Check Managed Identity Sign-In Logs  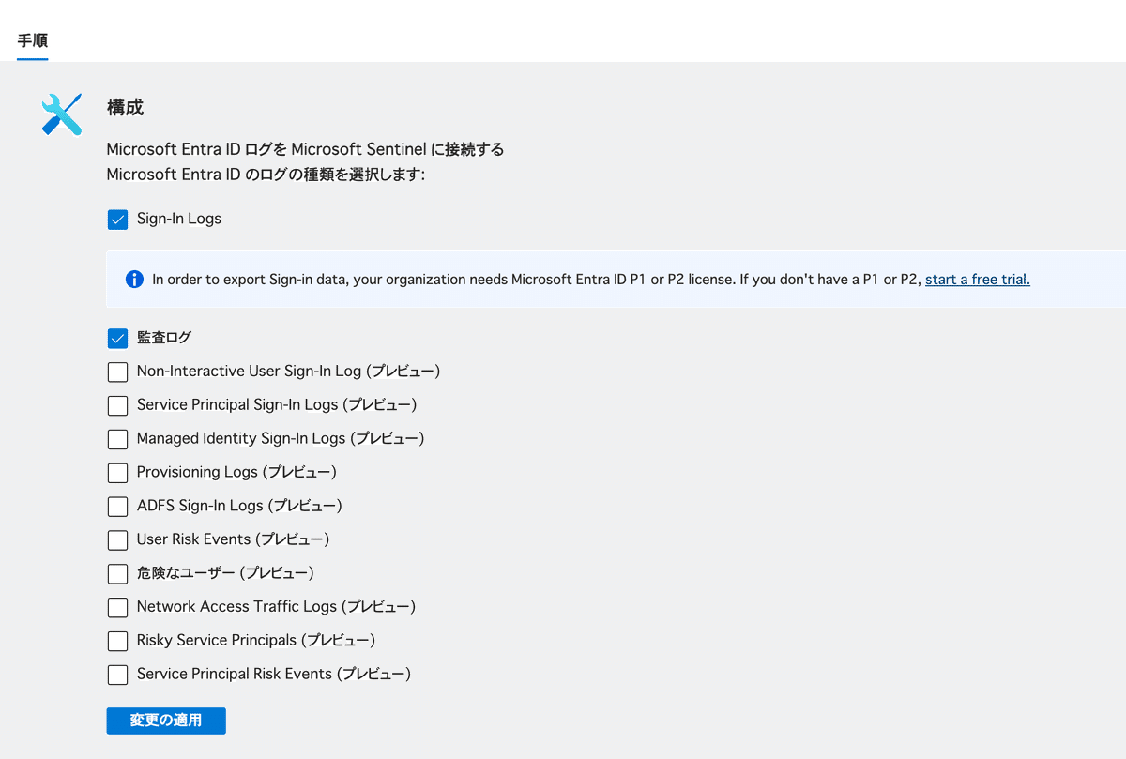[117, 439]
